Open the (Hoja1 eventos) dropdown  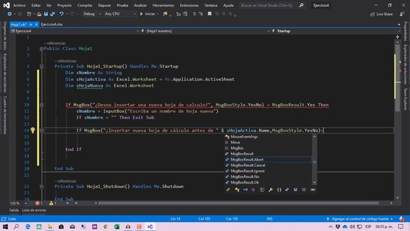tap(205, 31)
